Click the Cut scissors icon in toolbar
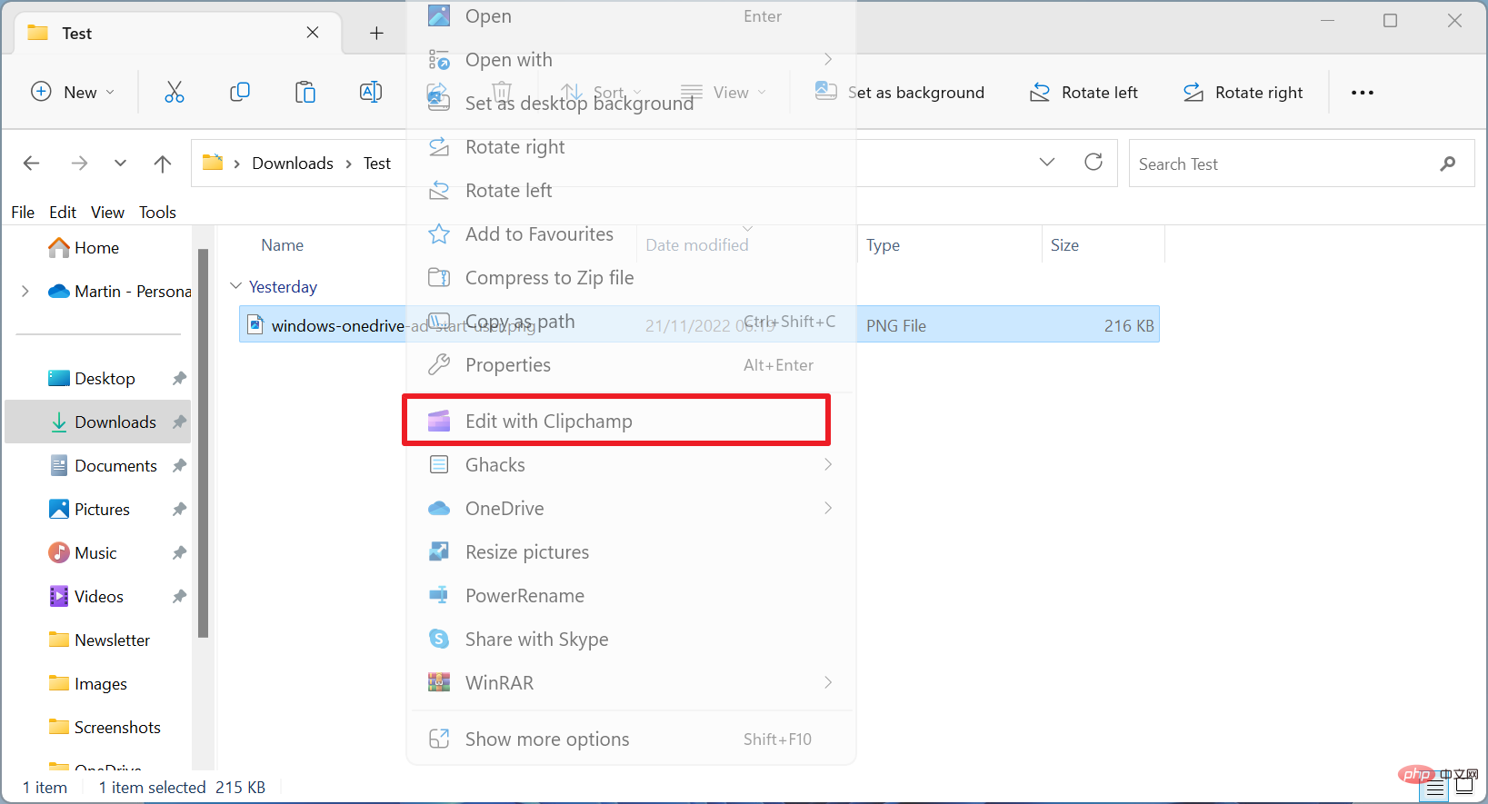Viewport: 1488px width, 804px height. point(175,92)
